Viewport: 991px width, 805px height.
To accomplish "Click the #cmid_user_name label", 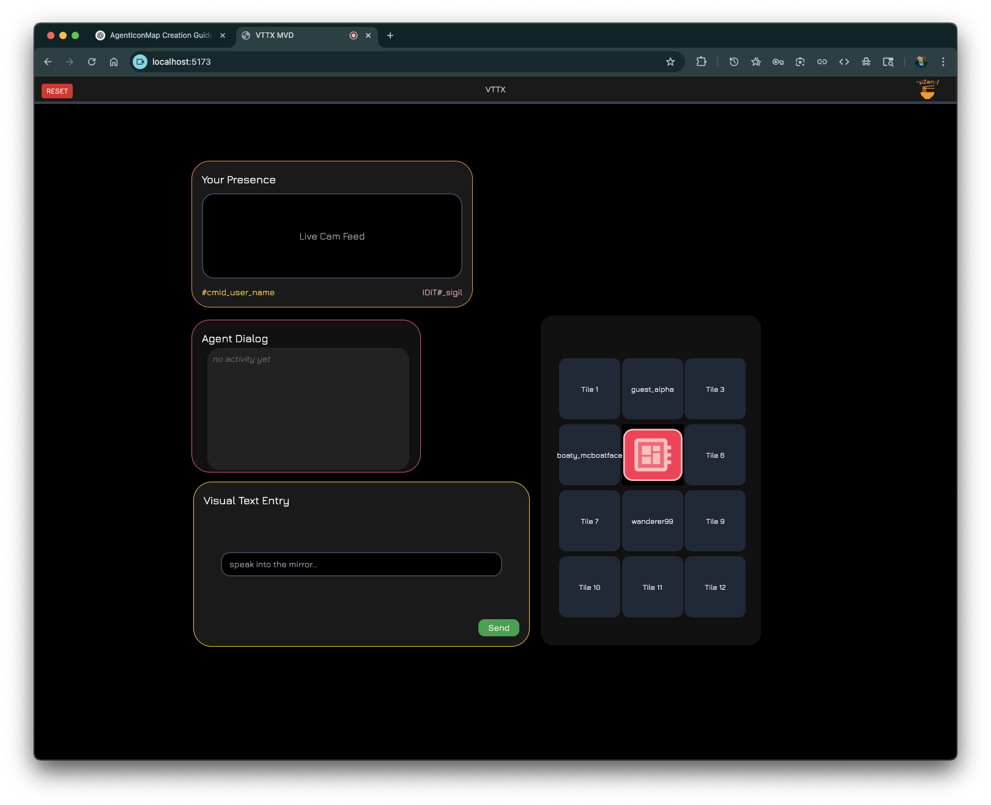I will 238,292.
